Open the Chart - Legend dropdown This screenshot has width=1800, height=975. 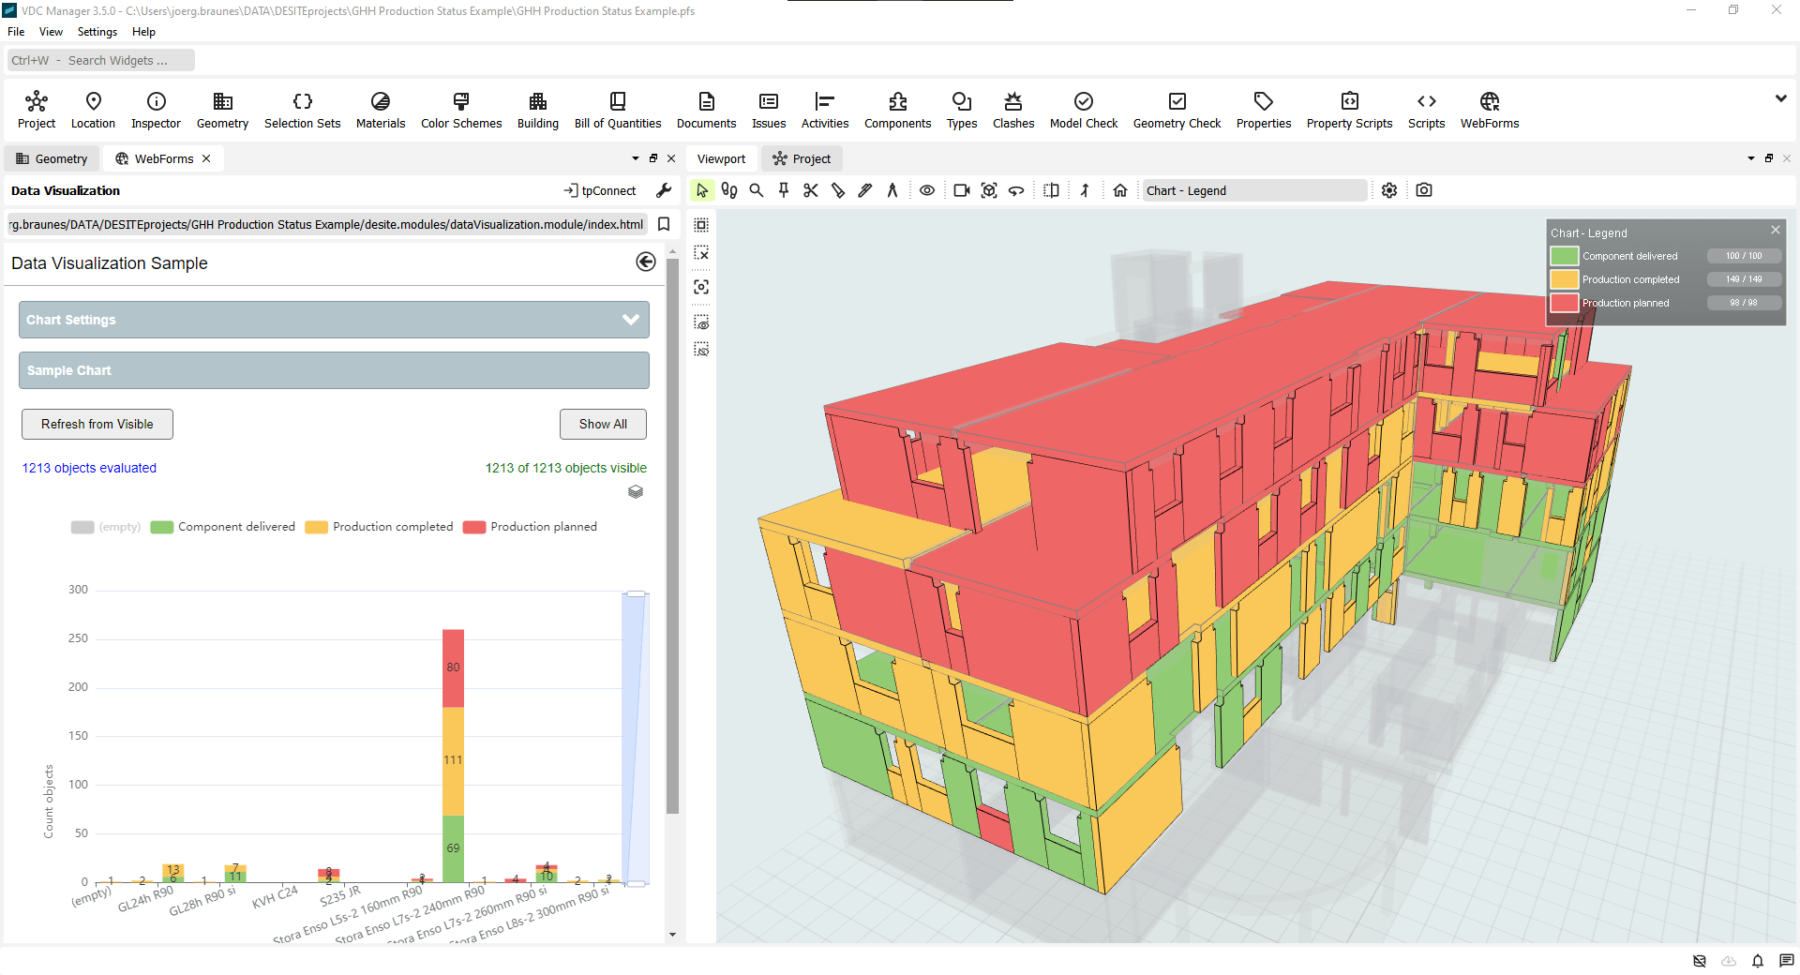(x=1253, y=190)
